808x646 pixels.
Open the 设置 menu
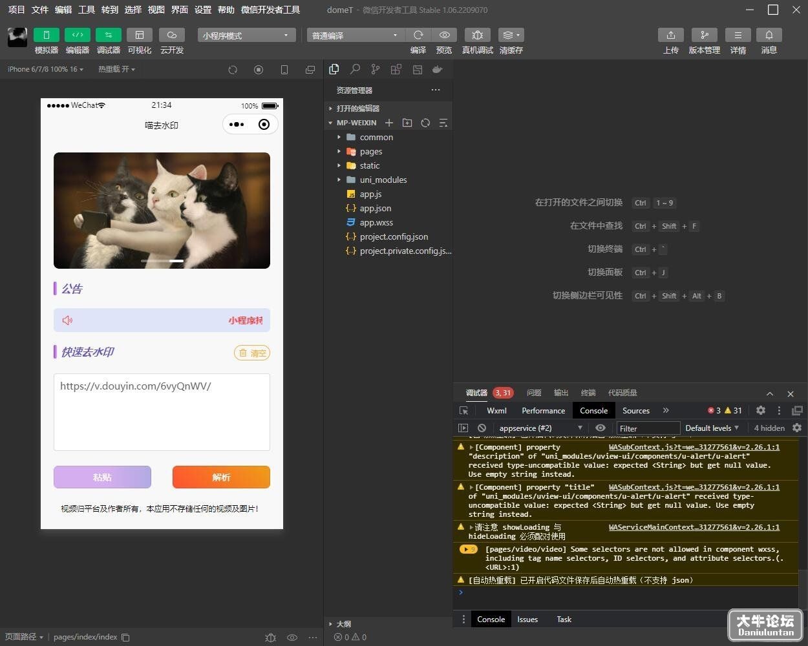(x=203, y=10)
